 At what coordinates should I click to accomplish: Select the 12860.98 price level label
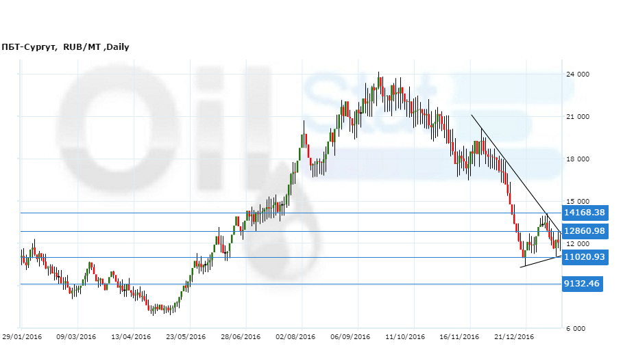pos(584,231)
